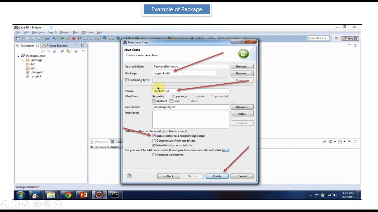378x212 pixels.
Task: Open the New wizard dropdown arrow
Action: click(x=23, y=38)
